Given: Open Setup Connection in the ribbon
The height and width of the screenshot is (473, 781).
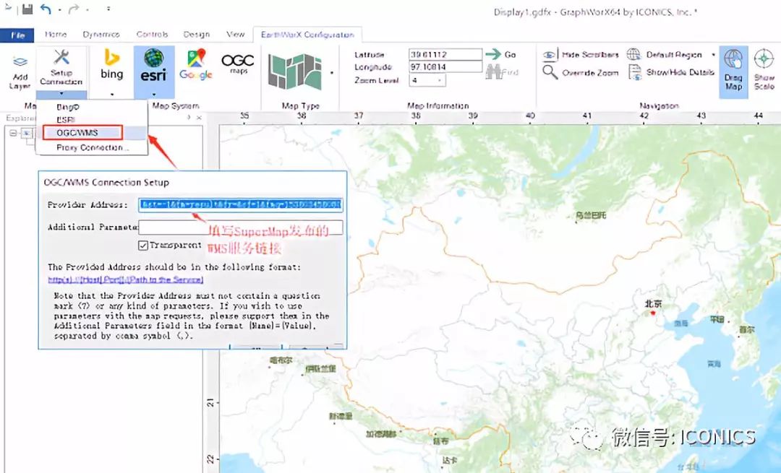Looking at the screenshot, I should tap(61, 69).
